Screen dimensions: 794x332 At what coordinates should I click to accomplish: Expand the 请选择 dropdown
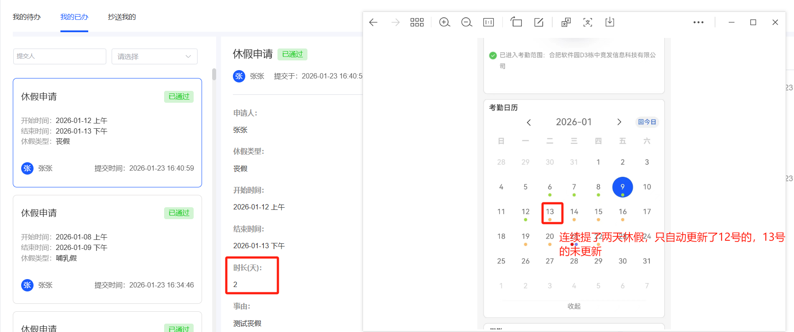154,56
